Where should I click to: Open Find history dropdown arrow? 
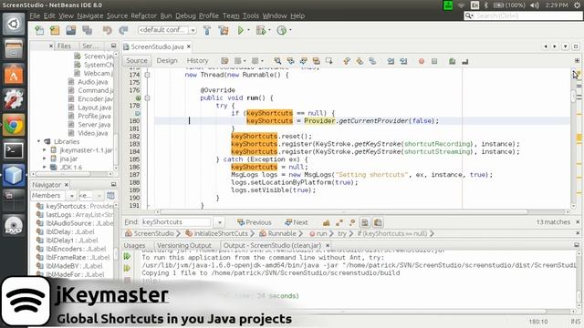tap(219, 222)
